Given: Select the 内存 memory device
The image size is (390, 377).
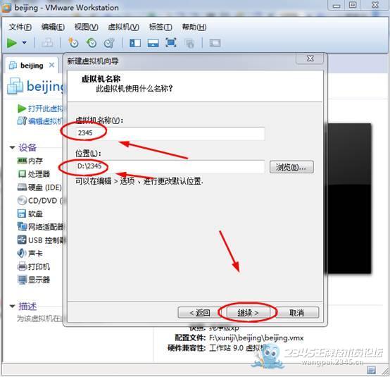Looking at the screenshot, I should pos(30,161).
